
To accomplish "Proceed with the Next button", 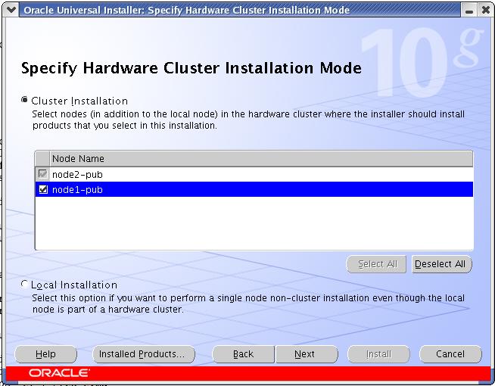I will tap(307, 354).
